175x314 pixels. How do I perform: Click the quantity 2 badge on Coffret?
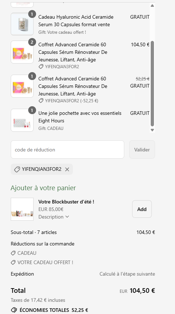point(32,42)
